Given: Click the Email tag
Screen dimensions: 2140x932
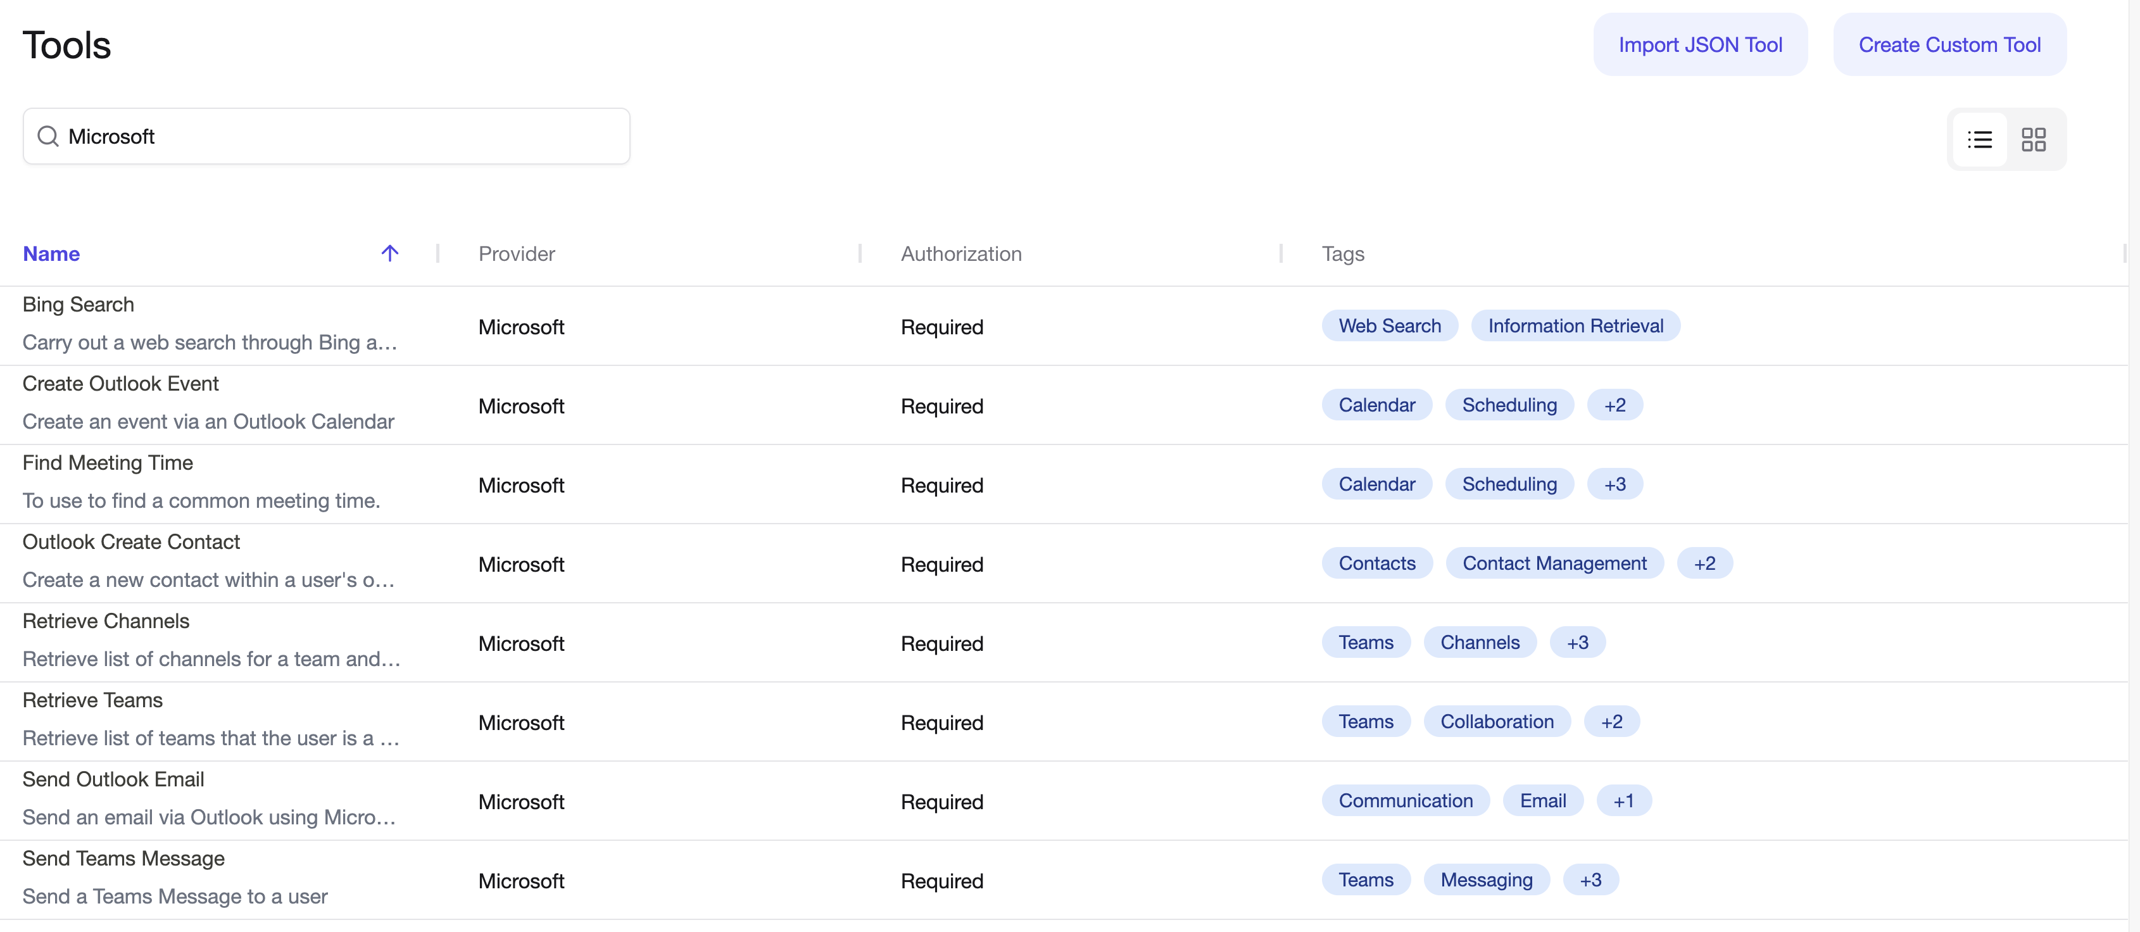Looking at the screenshot, I should point(1543,801).
